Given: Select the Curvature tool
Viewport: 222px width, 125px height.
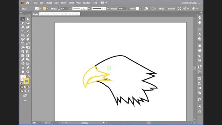Looking at the screenshot, I should pyautogui.click(x=28, y=27).
